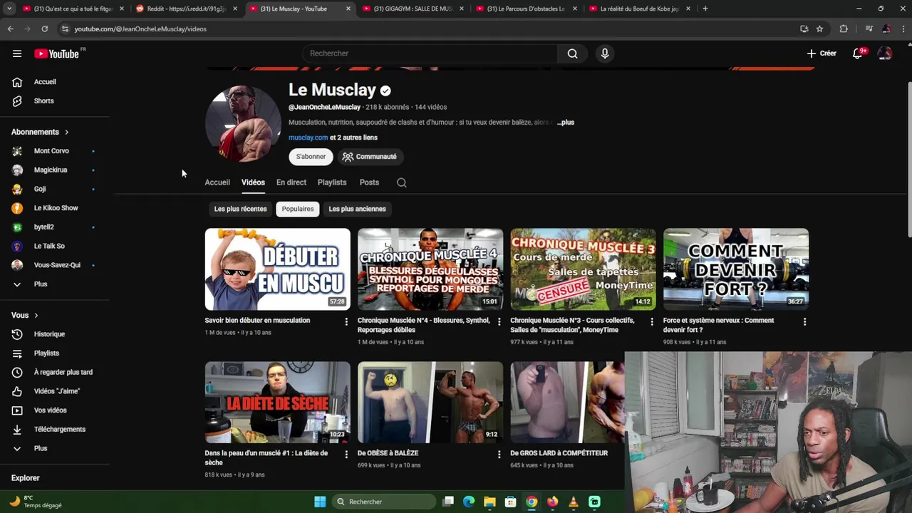The image size is (912, 513).
Task: Click the S'abonner button
Action: click(311, 157)
